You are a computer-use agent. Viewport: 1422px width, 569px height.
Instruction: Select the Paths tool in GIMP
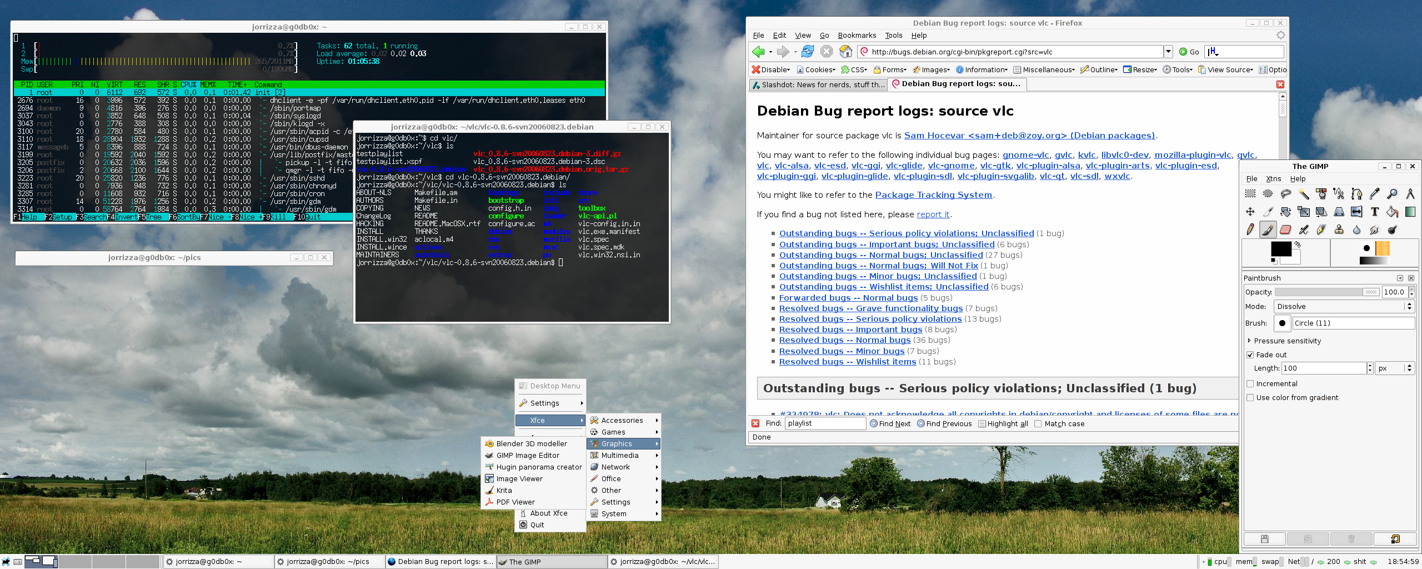[x=1357, y=194]
